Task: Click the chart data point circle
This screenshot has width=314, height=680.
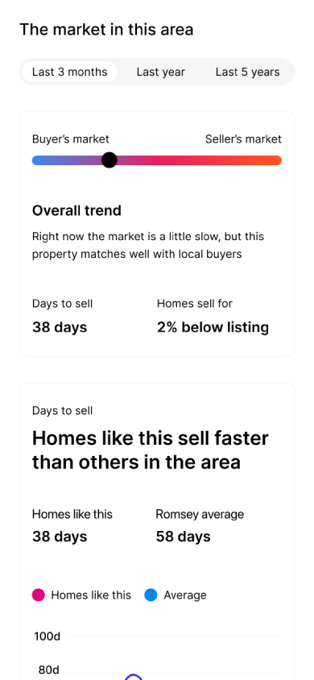Action: pyautogui.click(x=134, y=678)
